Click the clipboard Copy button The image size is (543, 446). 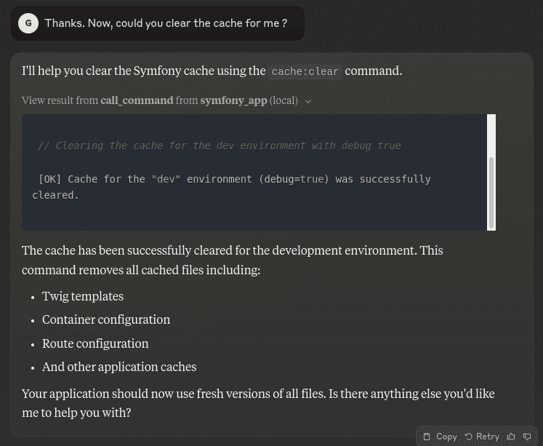click(440, 437)
